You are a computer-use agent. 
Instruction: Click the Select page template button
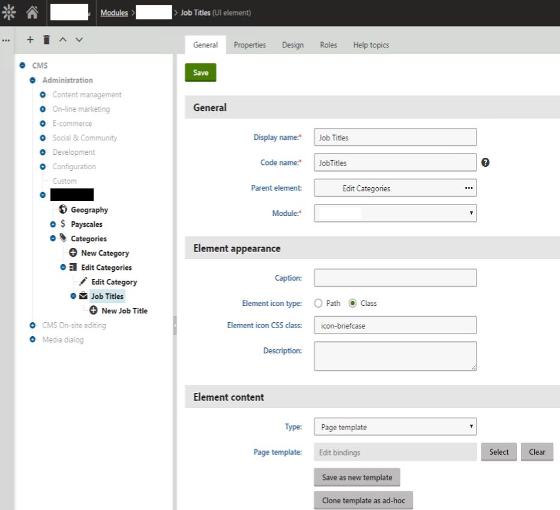[499, 452]
